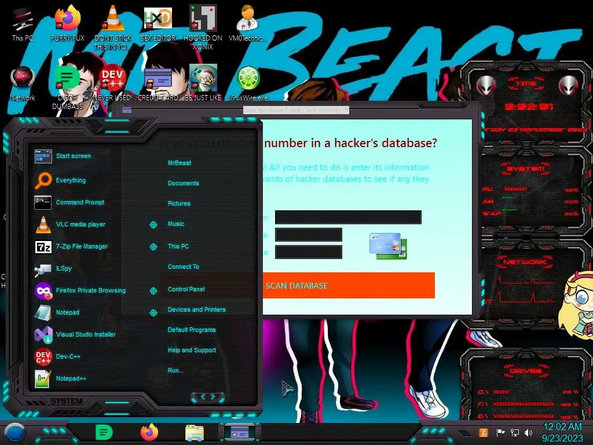Image resolution: width=593 pixels, height=445 pixels.
Task: Click the red TIME gadget clock
Action: (x=529, y=107)
